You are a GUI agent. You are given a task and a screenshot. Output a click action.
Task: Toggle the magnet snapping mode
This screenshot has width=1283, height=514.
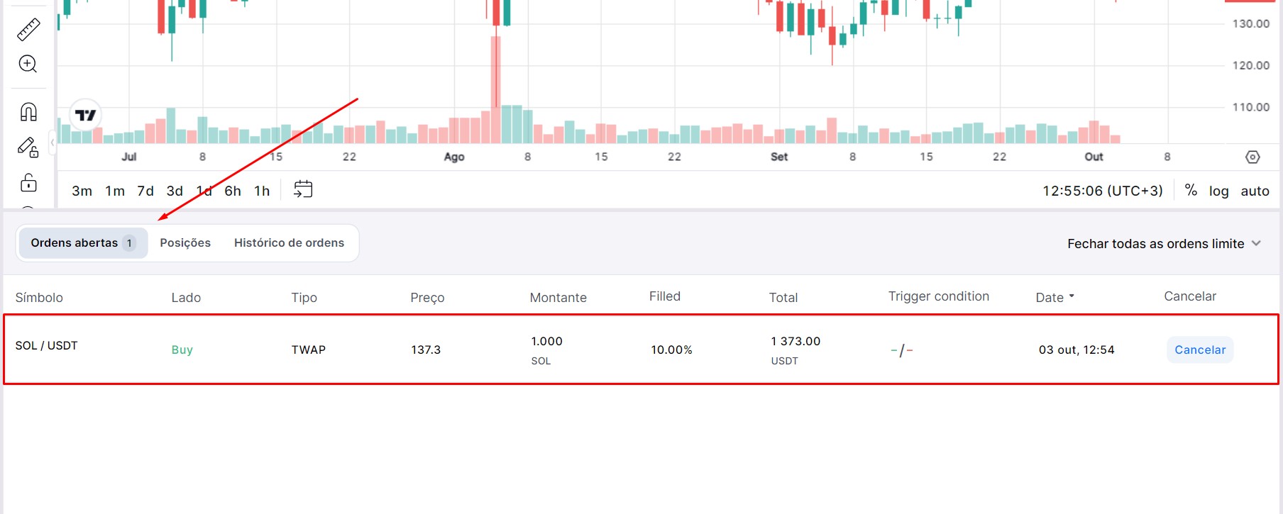coord(28,112)
